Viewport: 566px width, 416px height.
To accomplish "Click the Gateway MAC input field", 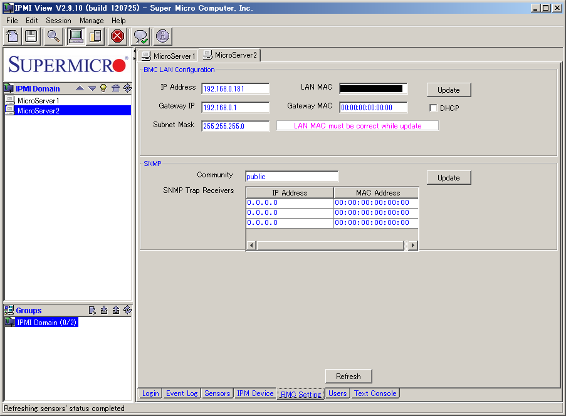I will [373, 108].
